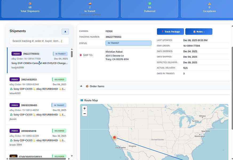The height and width of the screenshot is (160, 233).
Task: Click Last Updated value Dec 08, 2025
Action: click(195, 40)
